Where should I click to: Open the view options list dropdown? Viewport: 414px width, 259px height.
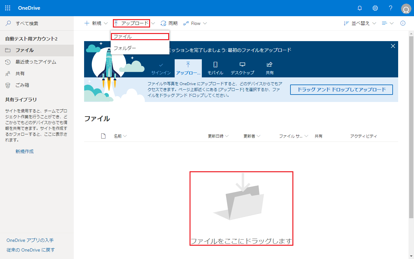[388, 23]
